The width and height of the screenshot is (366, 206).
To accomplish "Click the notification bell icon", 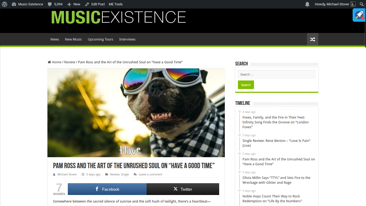I will coord(307,4).
